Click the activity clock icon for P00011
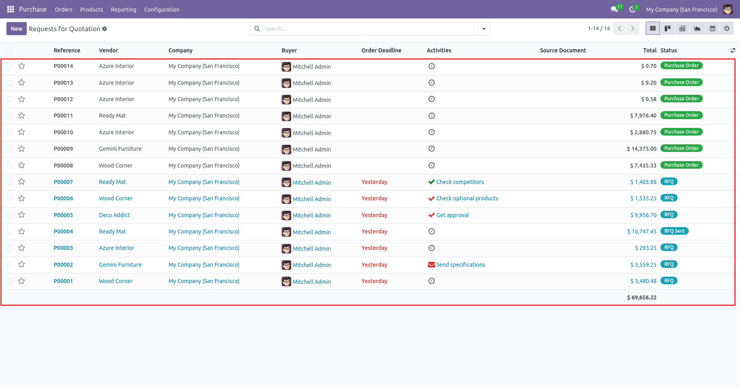The width and height of the screenshot is (740, 387). pos(432,116)
